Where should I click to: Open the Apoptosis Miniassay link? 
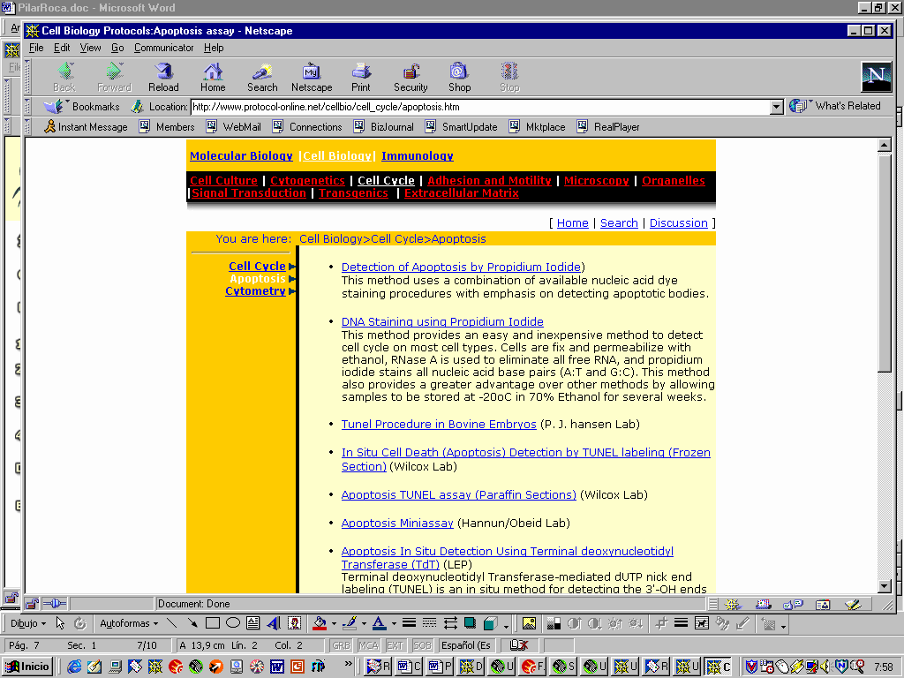(x=397, y=524)
